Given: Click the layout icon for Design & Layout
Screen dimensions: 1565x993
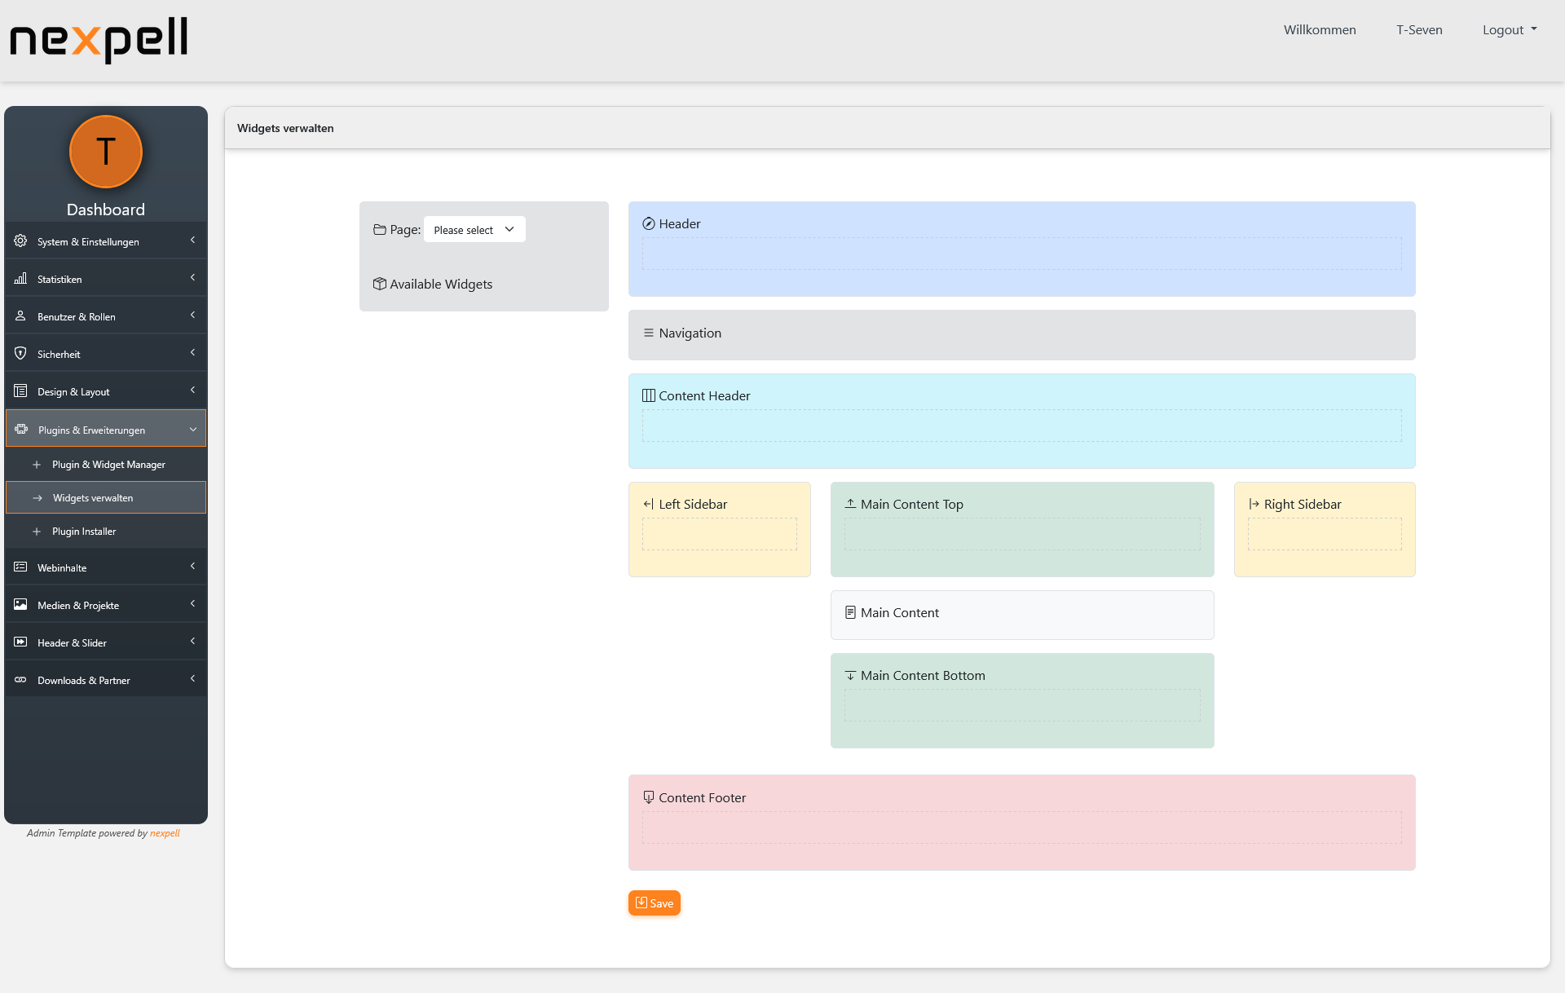Looking at the screenshot, I should coord(20,391).
